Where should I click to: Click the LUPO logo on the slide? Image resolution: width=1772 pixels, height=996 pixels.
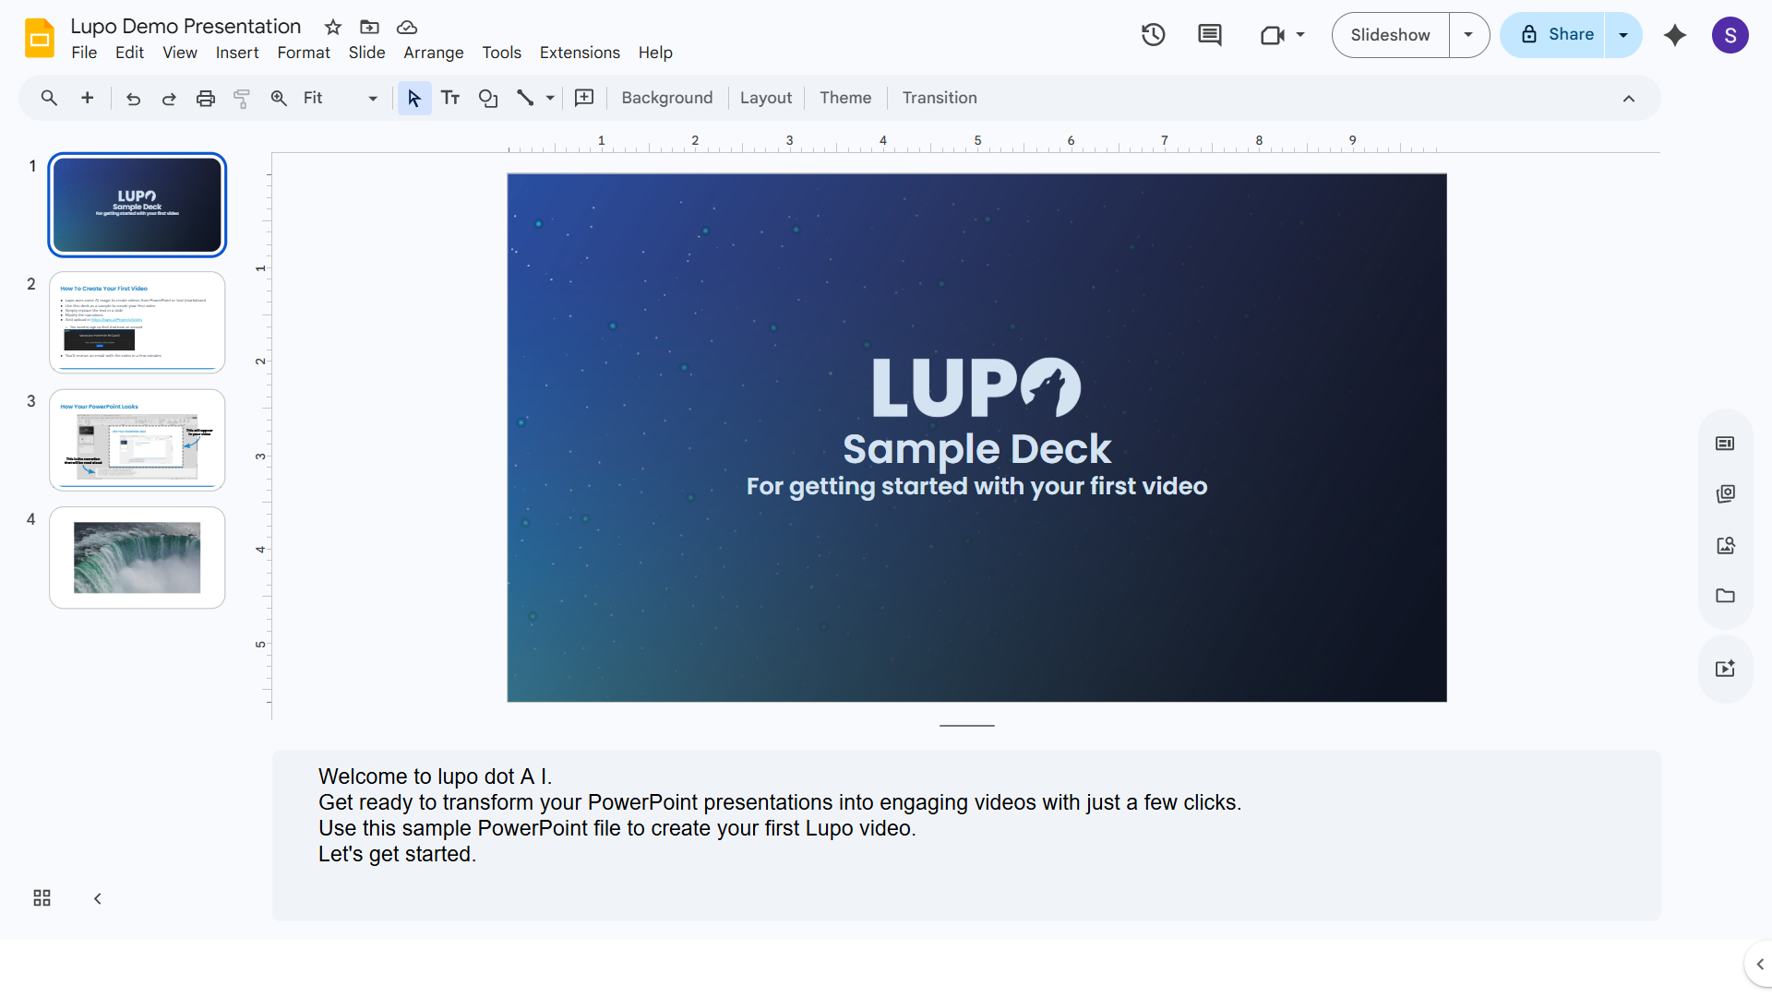[x=976, y=387]
